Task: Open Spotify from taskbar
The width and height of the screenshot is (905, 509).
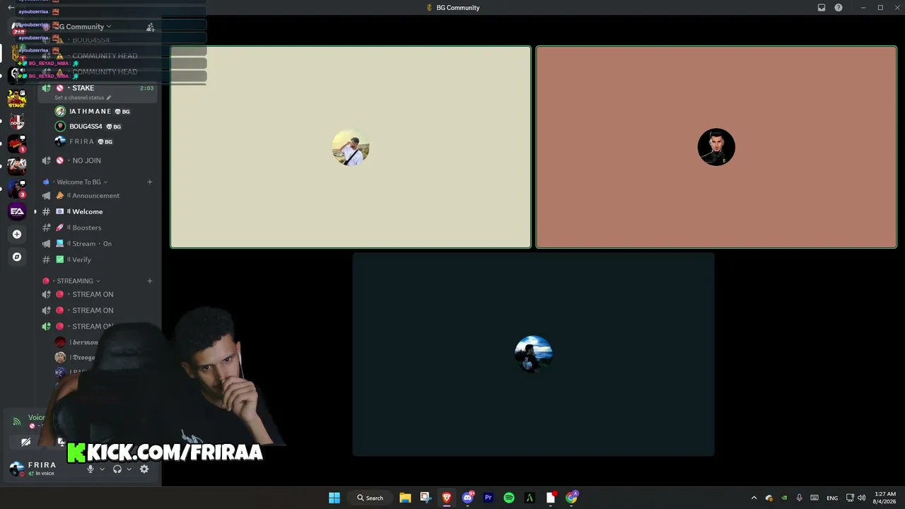Action: coord(509,498)
